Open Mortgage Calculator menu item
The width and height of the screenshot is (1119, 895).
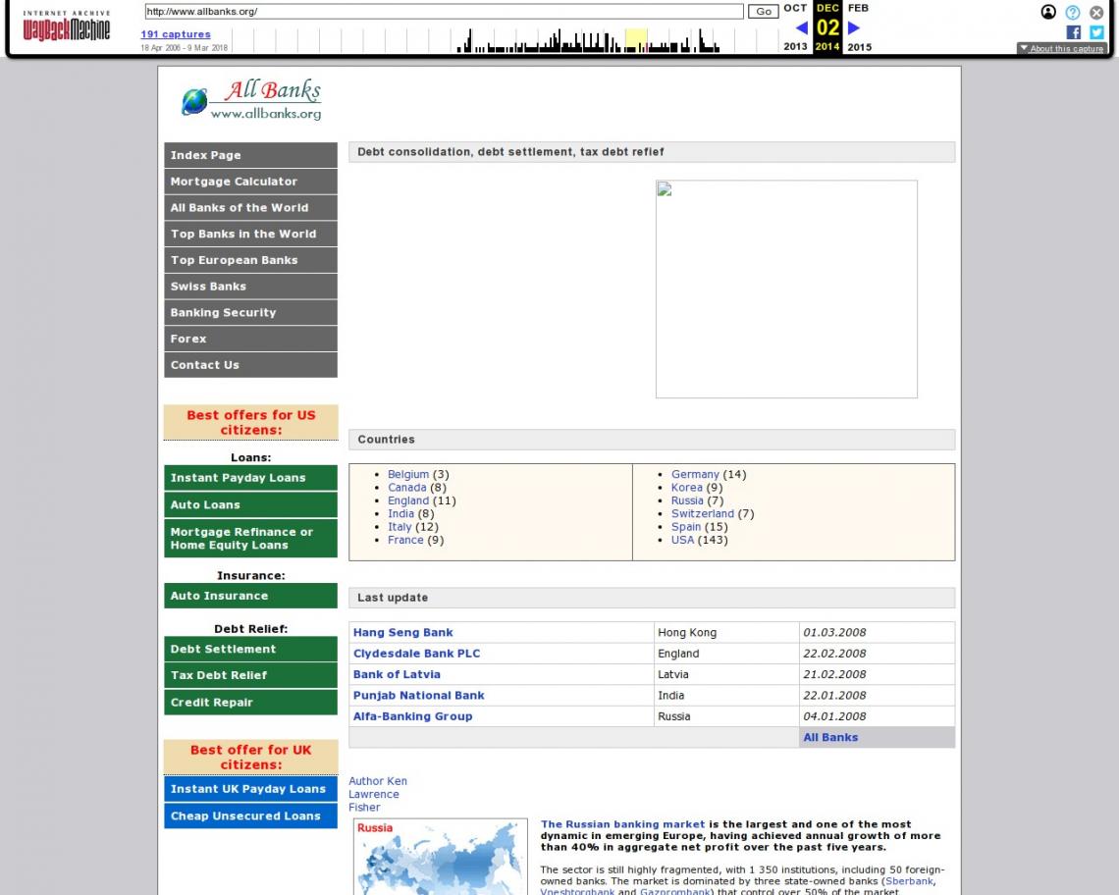pos(250,182)
